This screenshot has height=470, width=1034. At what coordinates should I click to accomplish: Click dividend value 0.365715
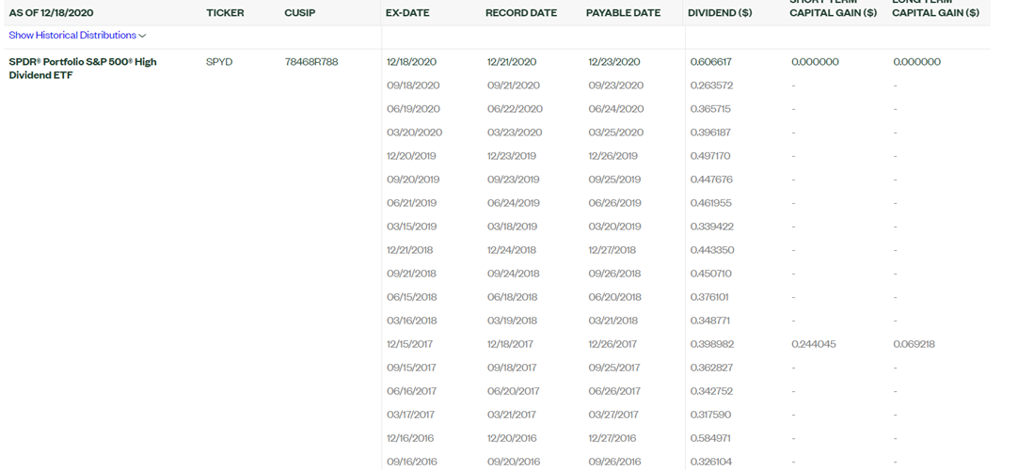click(x=710, y=109)
